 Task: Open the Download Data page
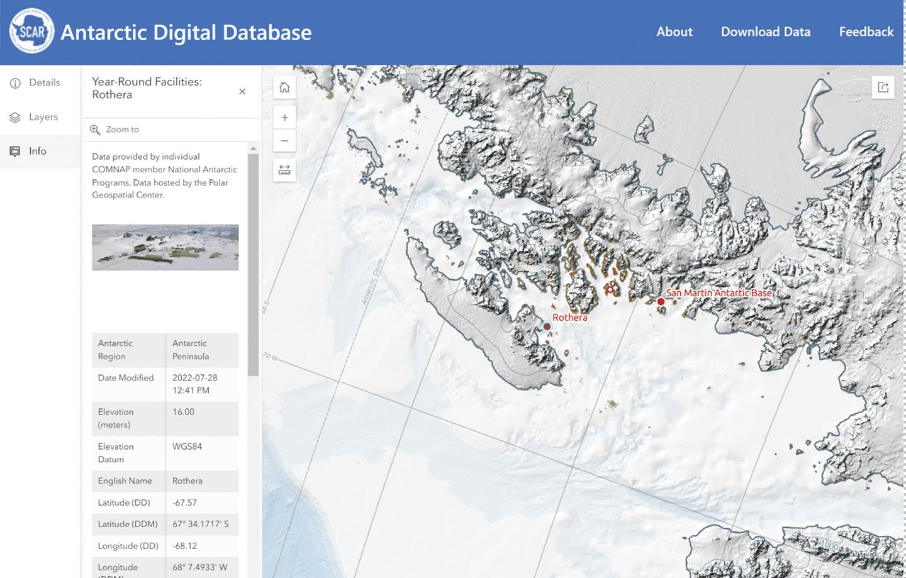[x=766, y=31]
